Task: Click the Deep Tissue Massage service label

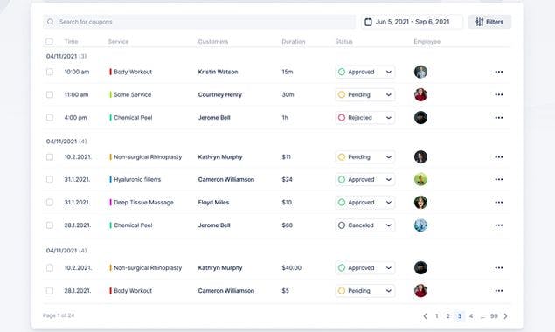Action: (x=143, y=203)
